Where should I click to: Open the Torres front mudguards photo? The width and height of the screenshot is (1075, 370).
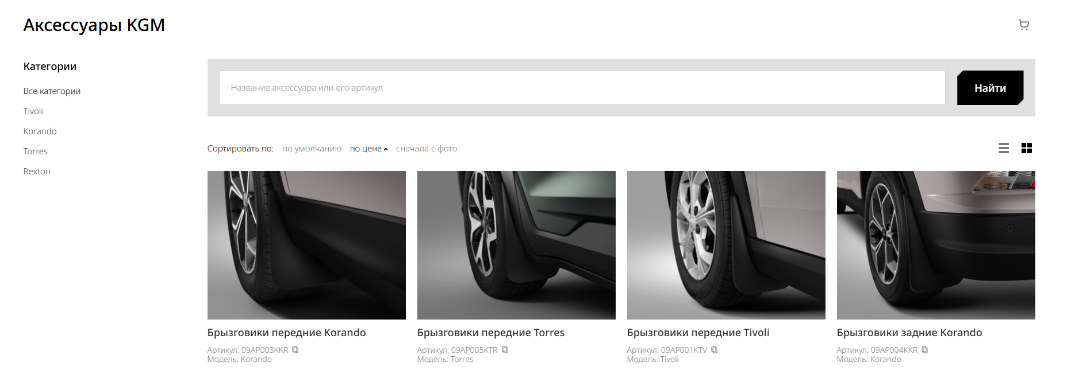[516, 245]
